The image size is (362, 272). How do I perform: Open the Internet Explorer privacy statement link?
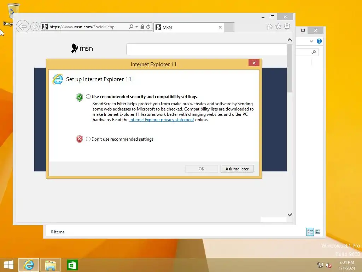tap(162, 120)
